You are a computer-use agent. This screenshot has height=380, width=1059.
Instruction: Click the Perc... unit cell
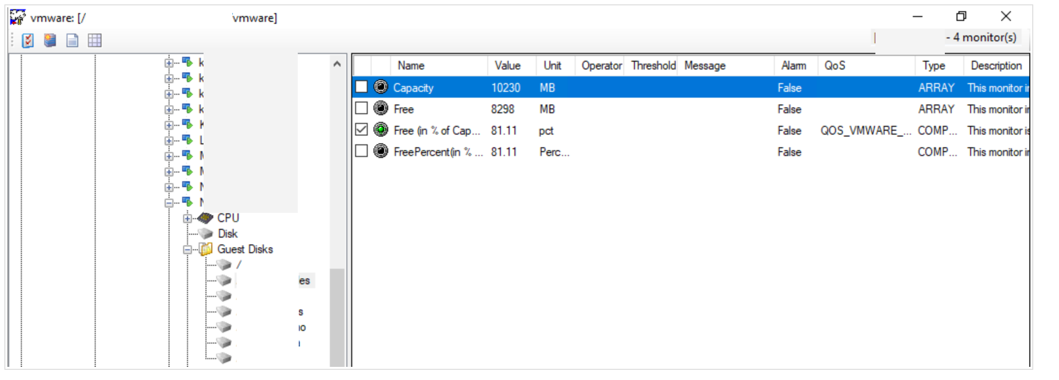554,152
